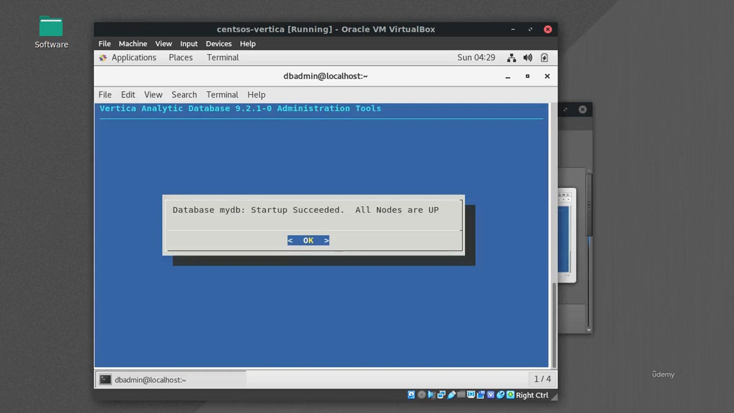Viewport: 734px width, 413px height.
Task: Click the Vertica Administration Tools title text
Action: [240, 109]
